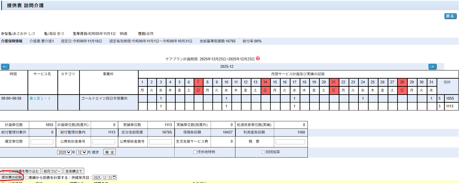Click the red help question mark icon

[258, 58]
